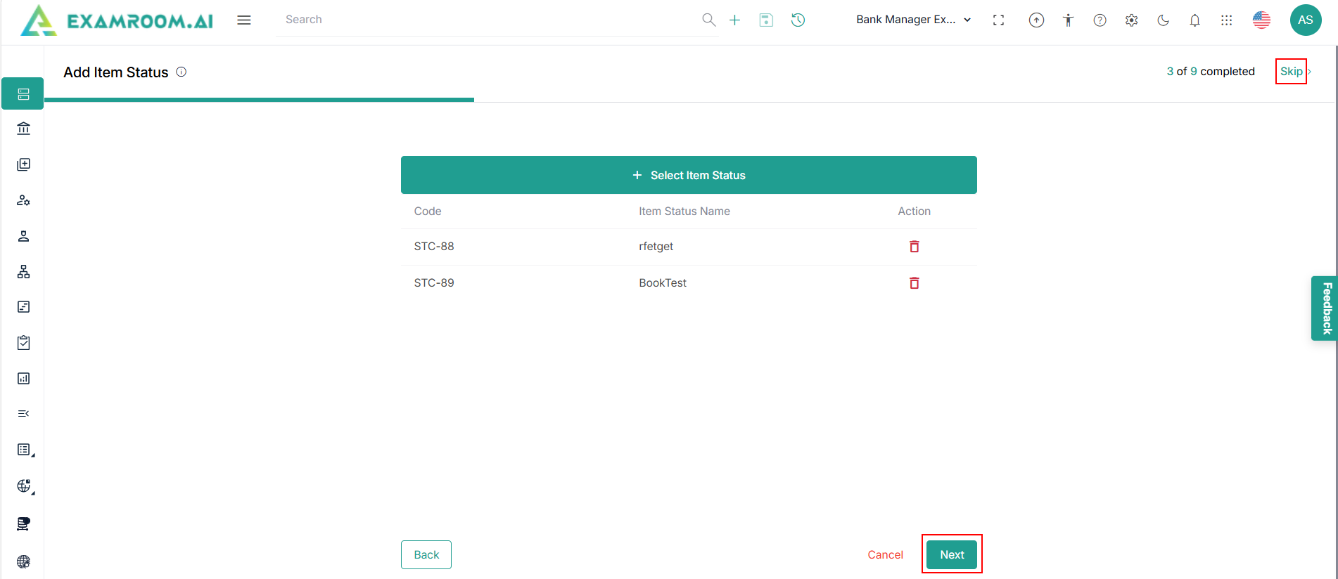Delete the STC-88 rfetget row
The image size is (1338, 579).
(914, 247)
